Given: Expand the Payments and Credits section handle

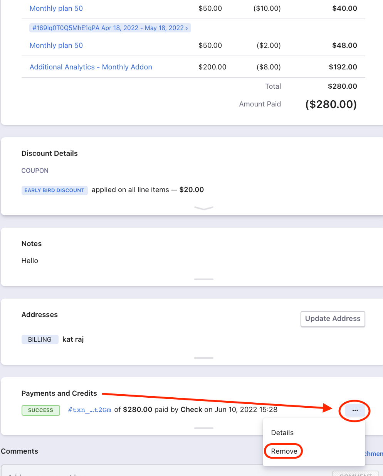Looking at the screenshot, I should (x=204, y=428).
